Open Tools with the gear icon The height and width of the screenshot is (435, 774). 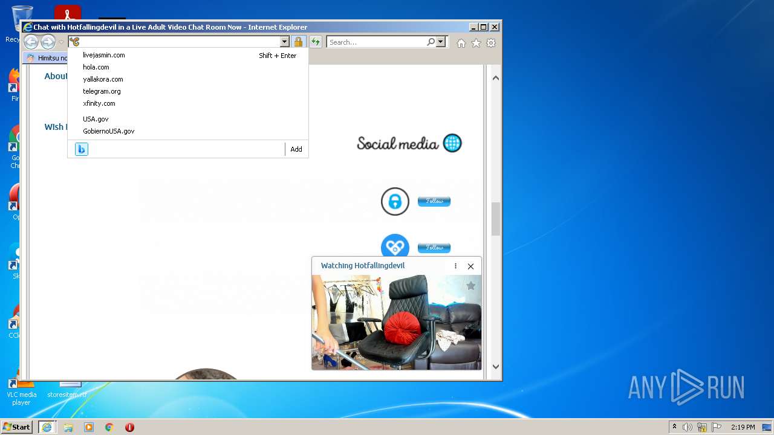pos(491,43)
